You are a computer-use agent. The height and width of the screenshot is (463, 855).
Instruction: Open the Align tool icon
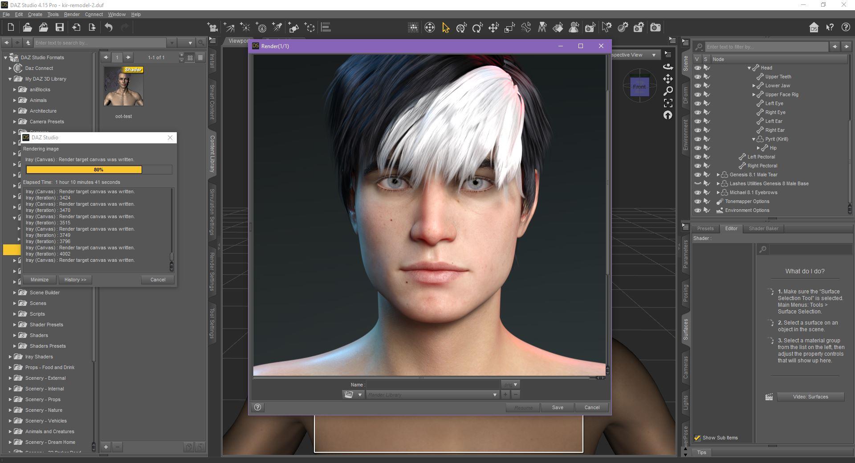pos(326,28)
